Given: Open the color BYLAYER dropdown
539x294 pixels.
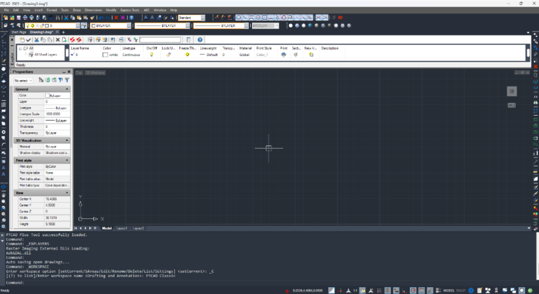Looking at the screenshot, I should (x=129, y=25).
